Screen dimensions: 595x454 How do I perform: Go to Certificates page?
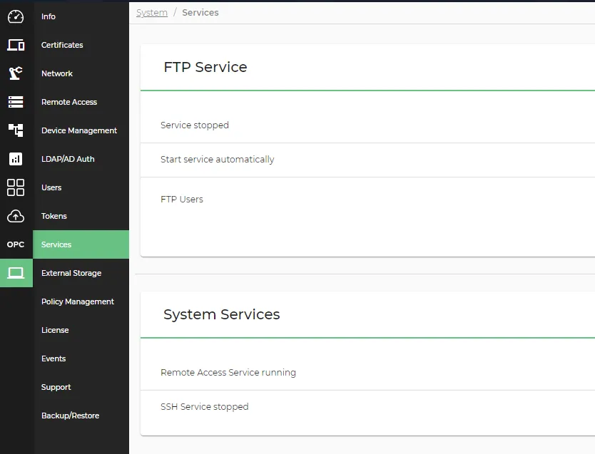click(x=62, y=45)
